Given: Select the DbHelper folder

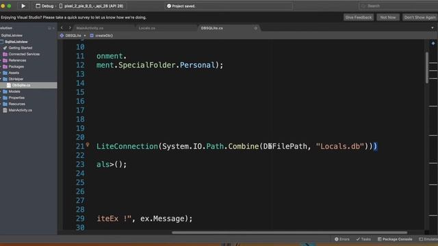Looking at the screenshot, I should click(x=16, y=79).
